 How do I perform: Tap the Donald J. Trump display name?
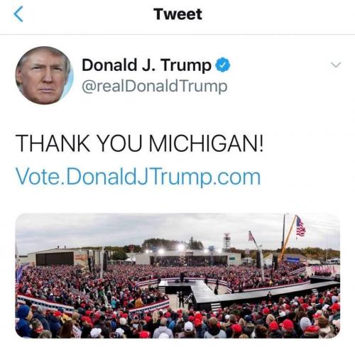click(x=146, y=65)
